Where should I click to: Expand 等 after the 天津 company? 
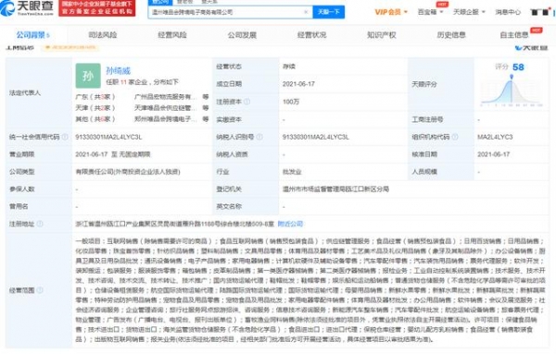pyautogui.click(x=206, y=108)
